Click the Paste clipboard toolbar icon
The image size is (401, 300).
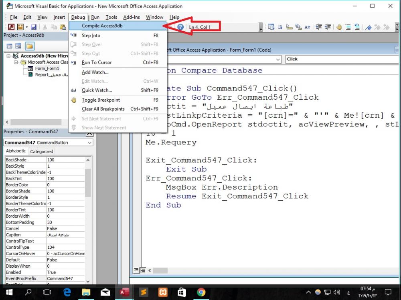[63, 27]
